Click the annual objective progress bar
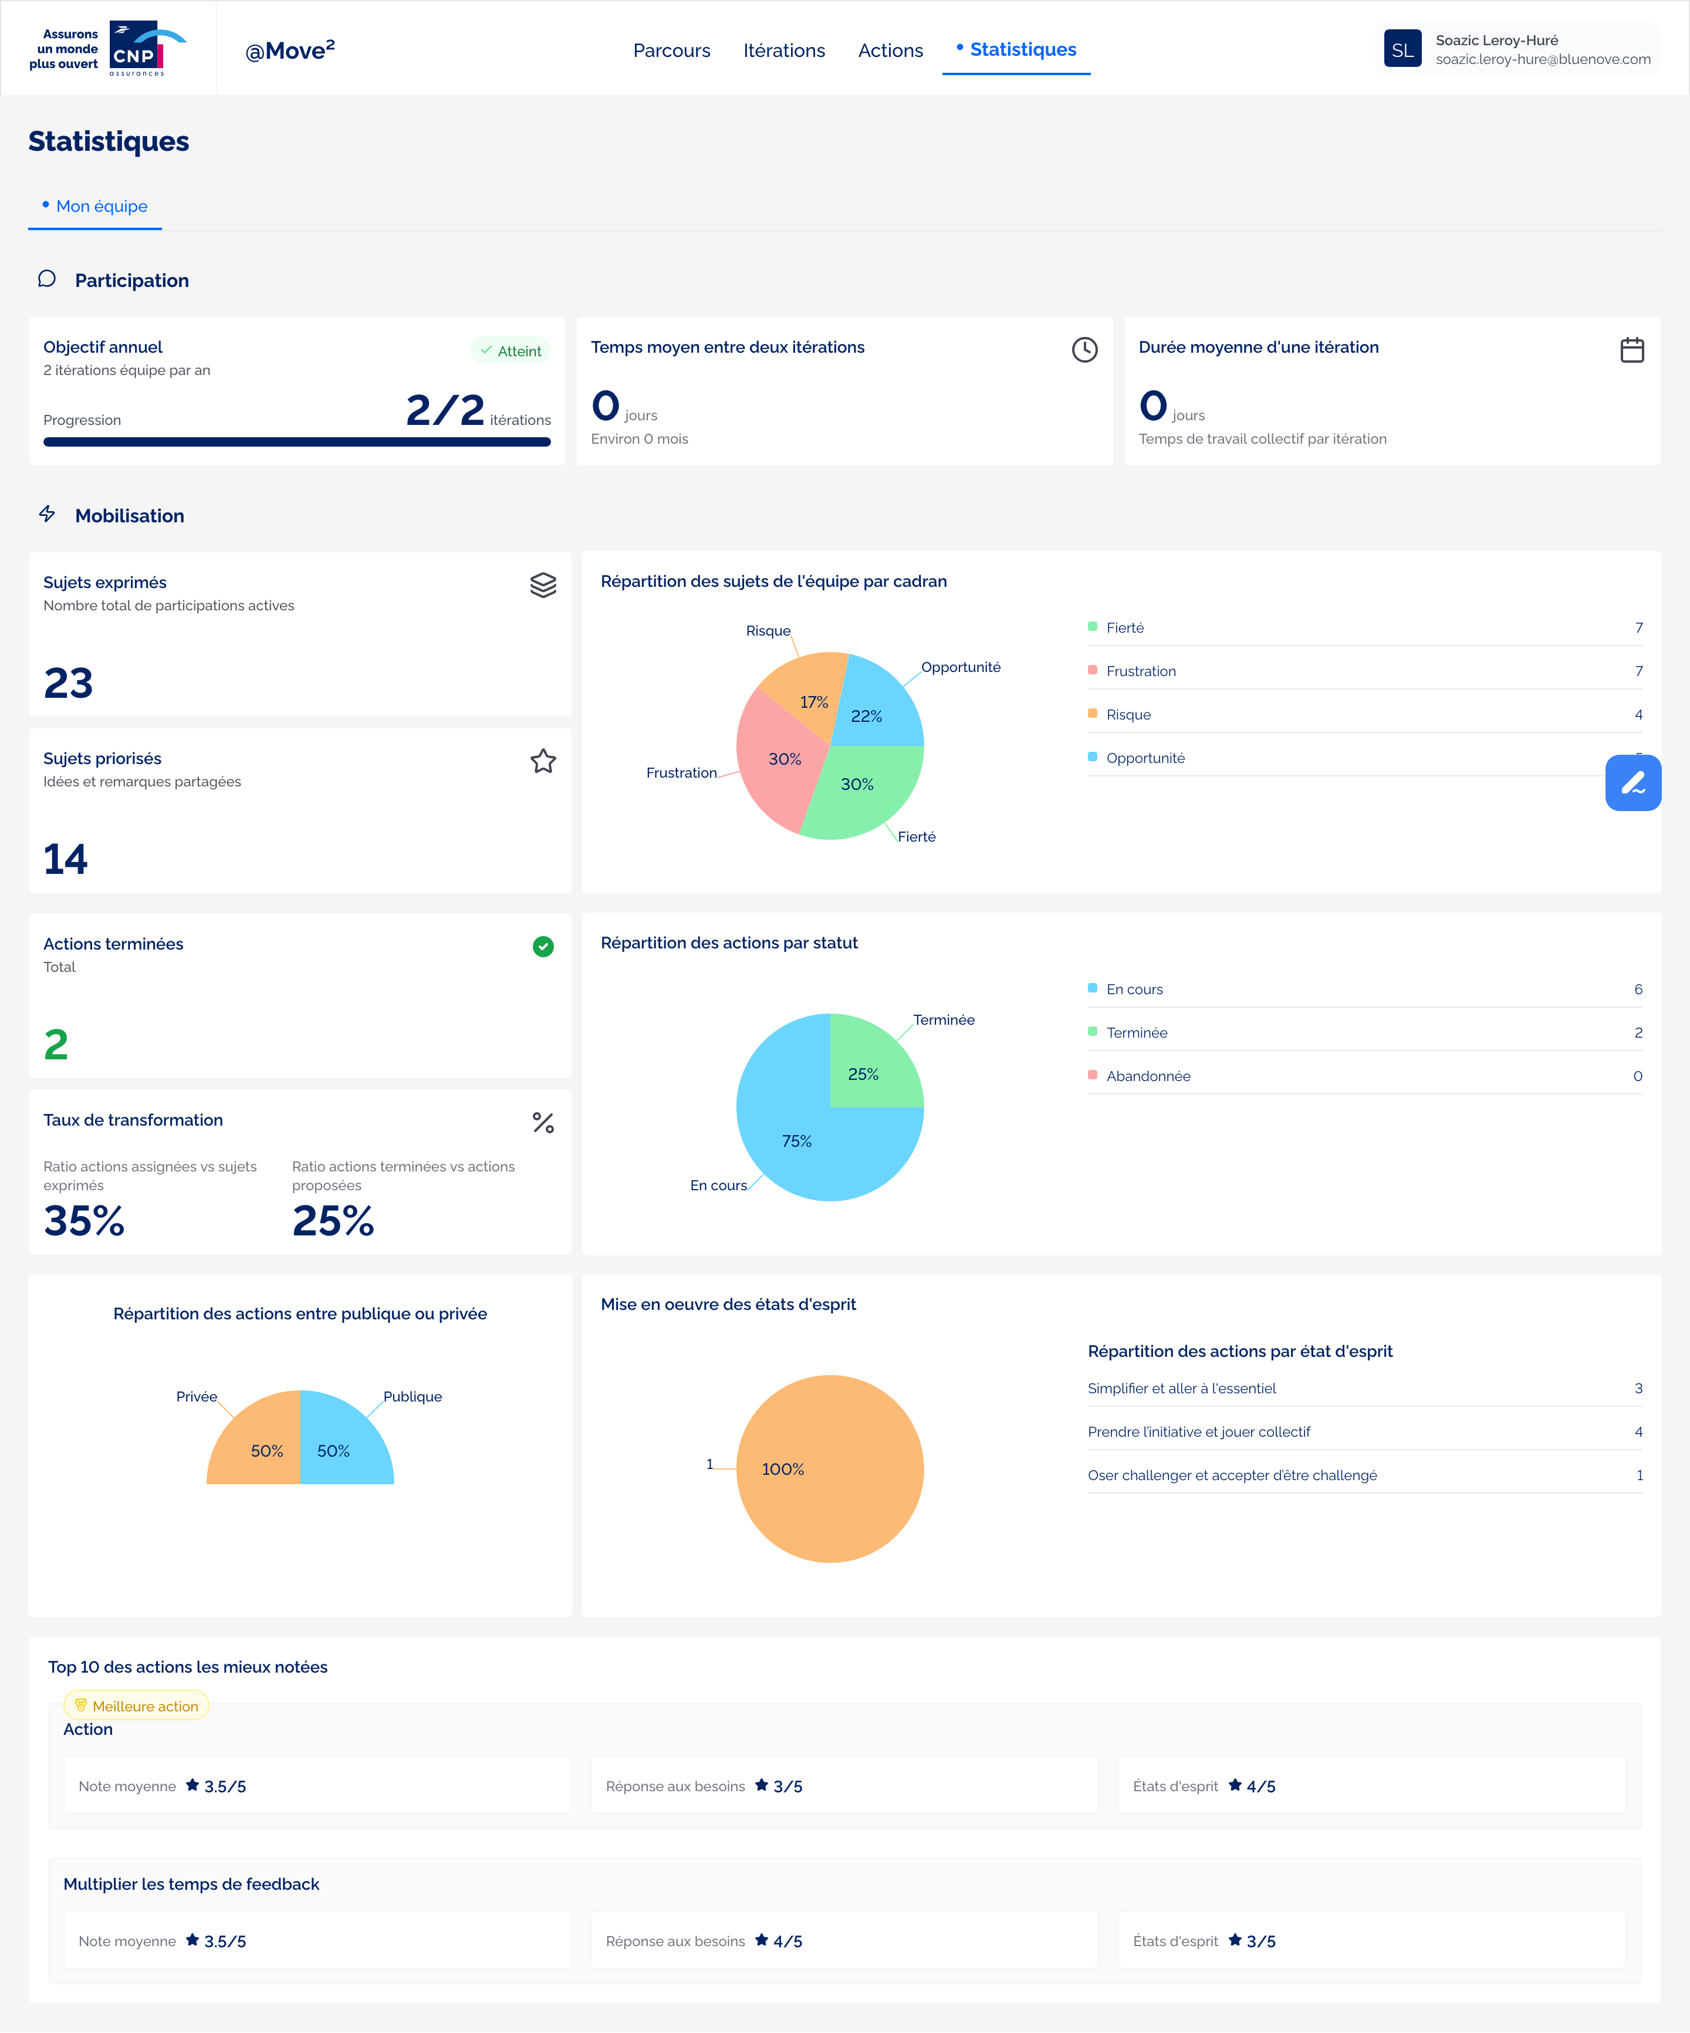The width and height of the screenshot is (1690, 2033). [296, 441]
